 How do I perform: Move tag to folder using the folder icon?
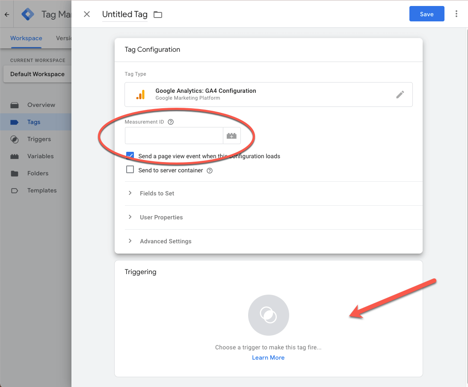click(157, 14)
